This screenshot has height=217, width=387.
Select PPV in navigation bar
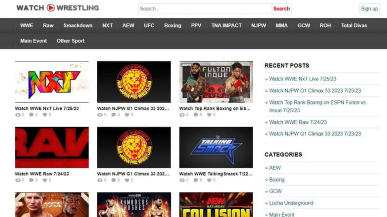pos(196,26)
